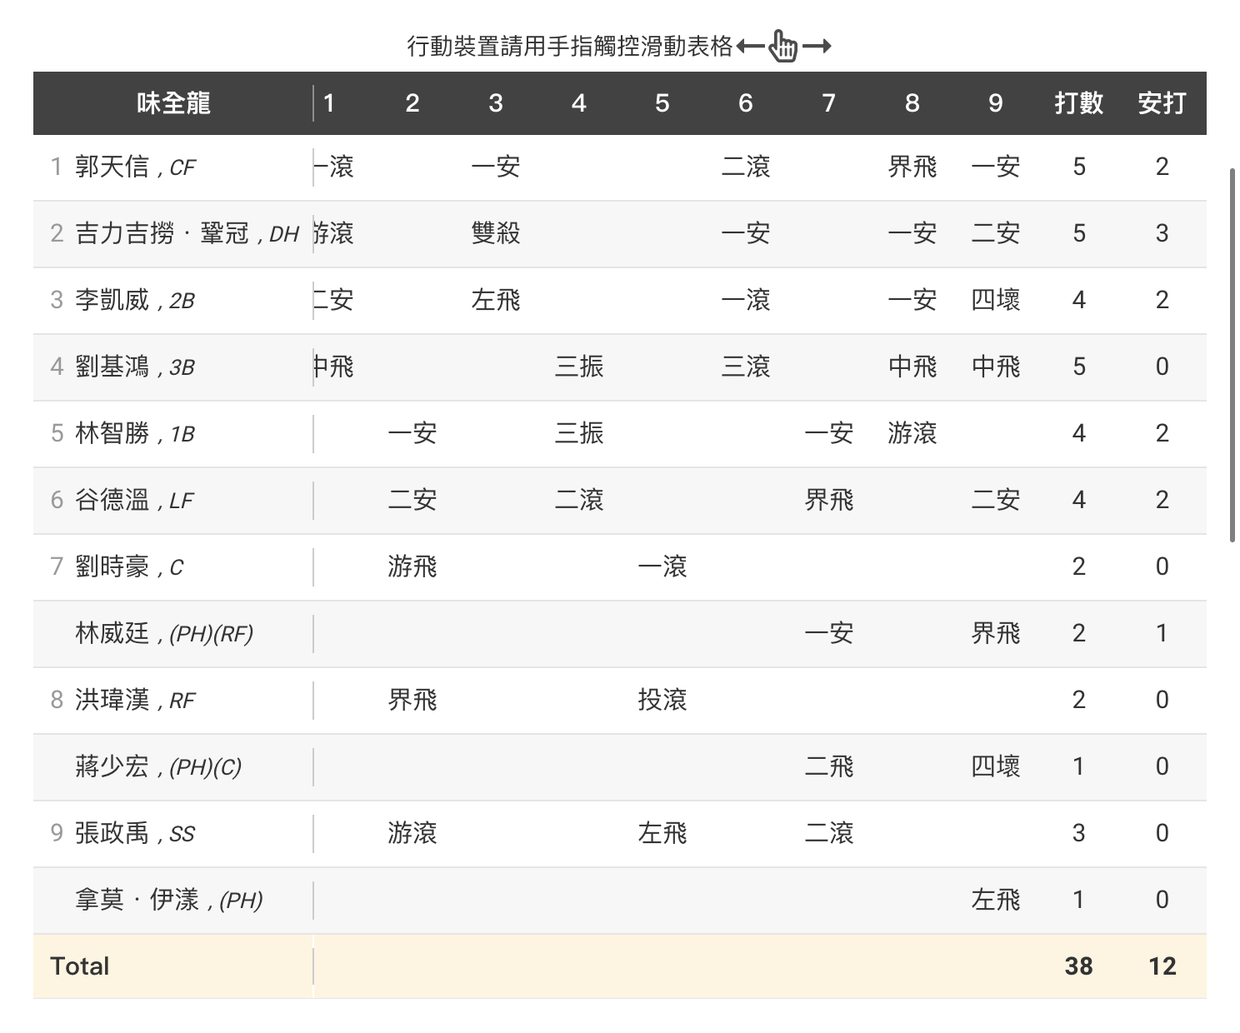Select player 李凱威 in batting order
Image resolution: width=1240 pixels, height=1033 pixels.
click(112, 300)
